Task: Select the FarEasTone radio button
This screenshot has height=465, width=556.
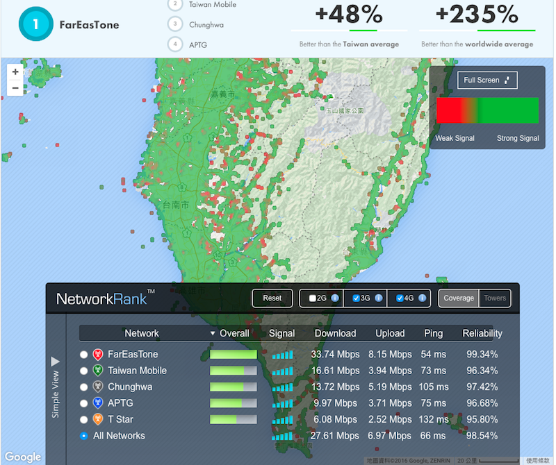Action: tap(83, 355)
